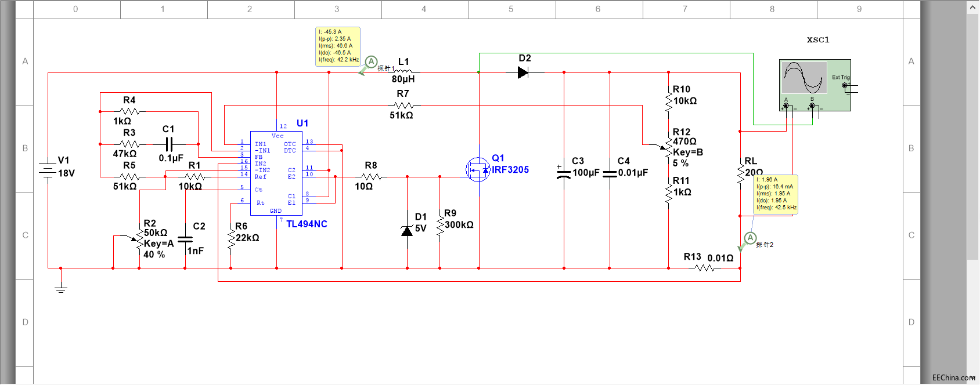Open the XSC1 oscilloscope instrument
This screenshot has width=980, height=385.
point(814,85)
